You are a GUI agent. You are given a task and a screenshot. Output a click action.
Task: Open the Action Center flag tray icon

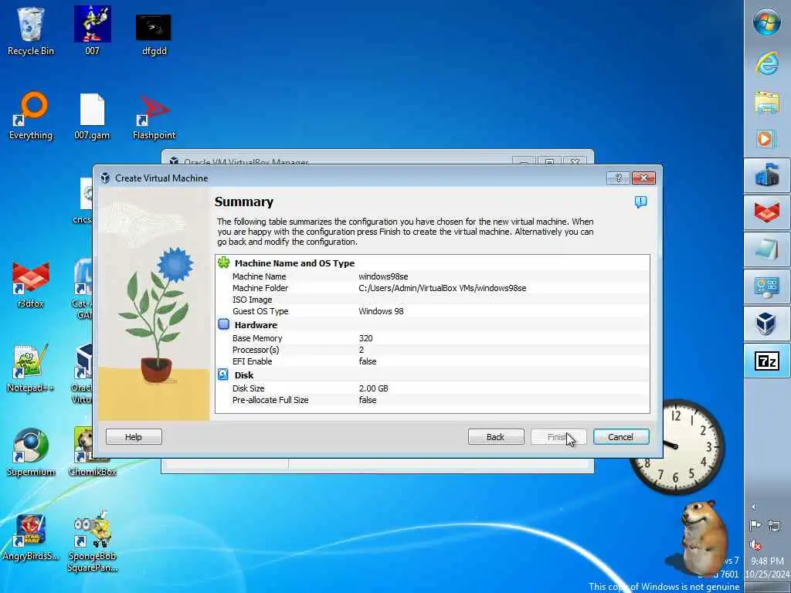point(755,526)
